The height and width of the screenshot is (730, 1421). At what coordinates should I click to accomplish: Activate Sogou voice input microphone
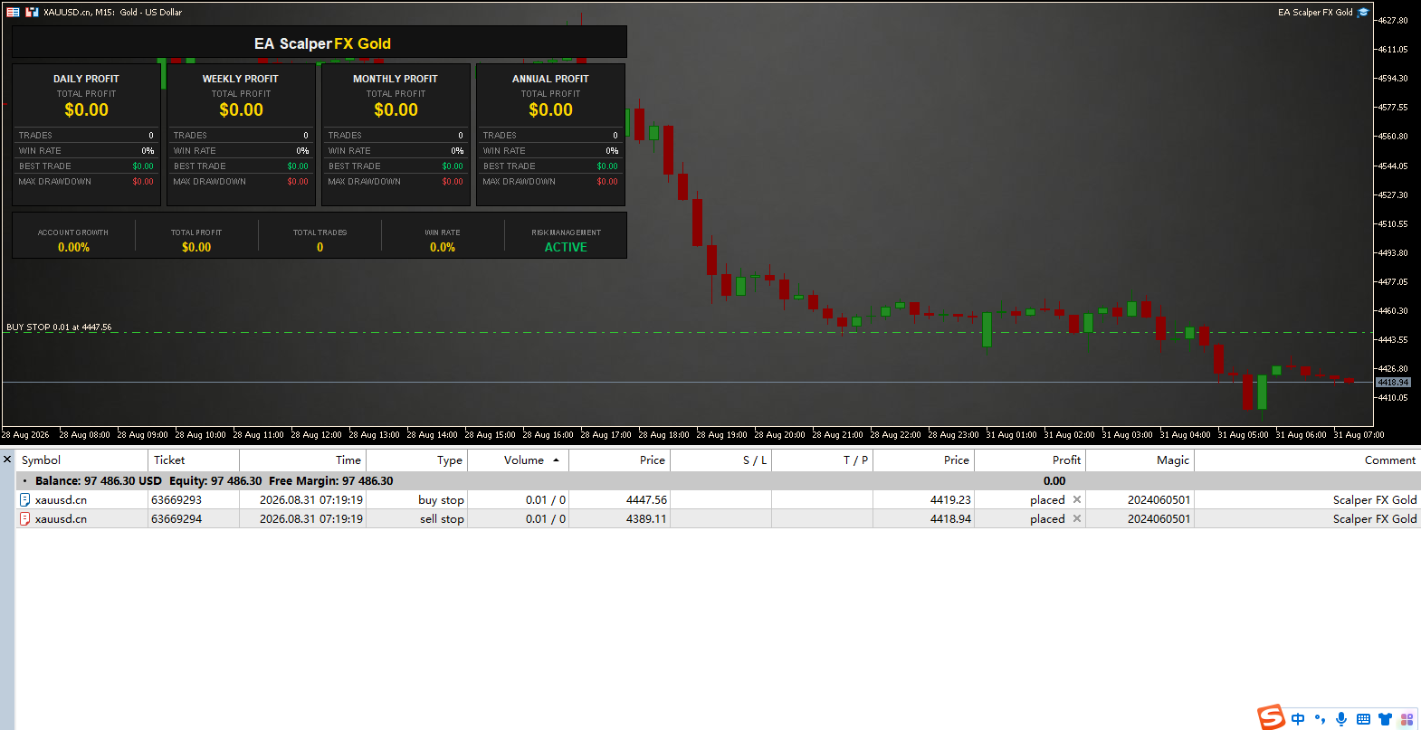click(1341, 719)
